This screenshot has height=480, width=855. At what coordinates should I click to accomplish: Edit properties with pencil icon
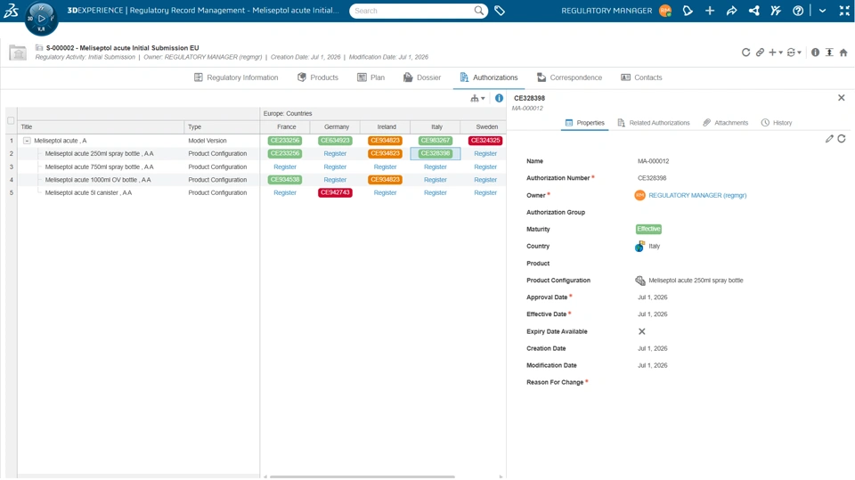tap(829, 139)
